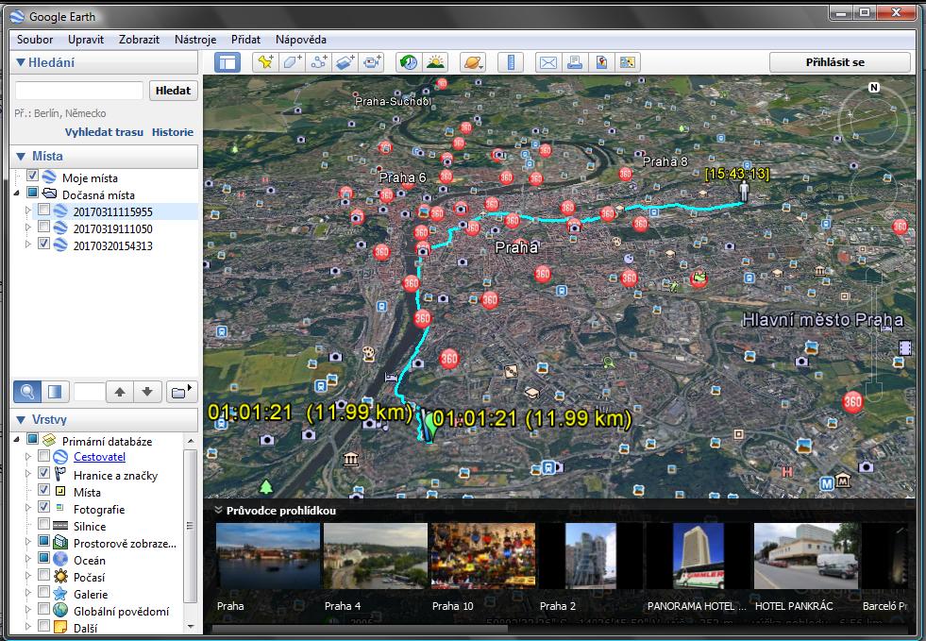Open the Zobrazit menu
The width and height of the screenshot is (926, 641).
(x=139, y=40)
